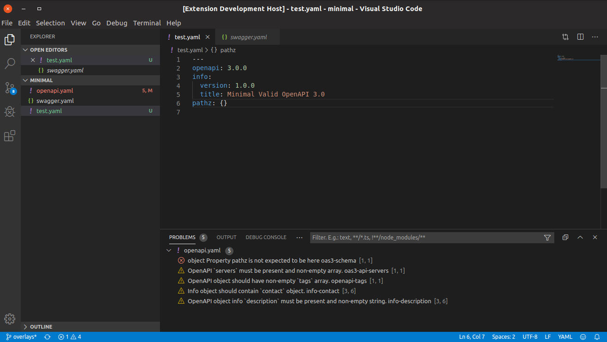Open the Debug menu
This screenshot has height=342, width=607.
click(x=117, y=23)
